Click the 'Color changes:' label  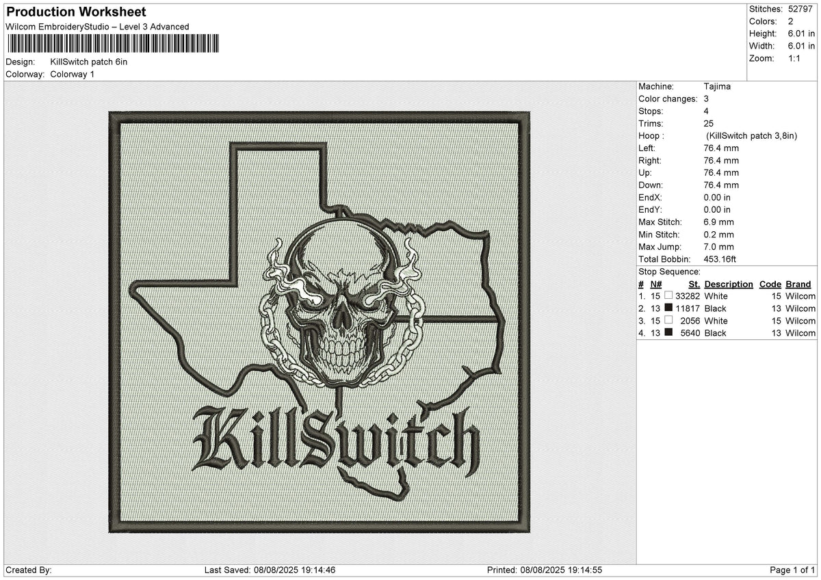tap(668, 98)
